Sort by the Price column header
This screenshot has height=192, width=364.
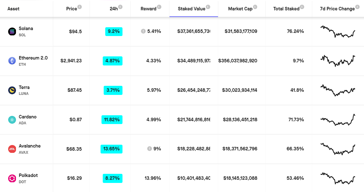[x=71, y=9]
